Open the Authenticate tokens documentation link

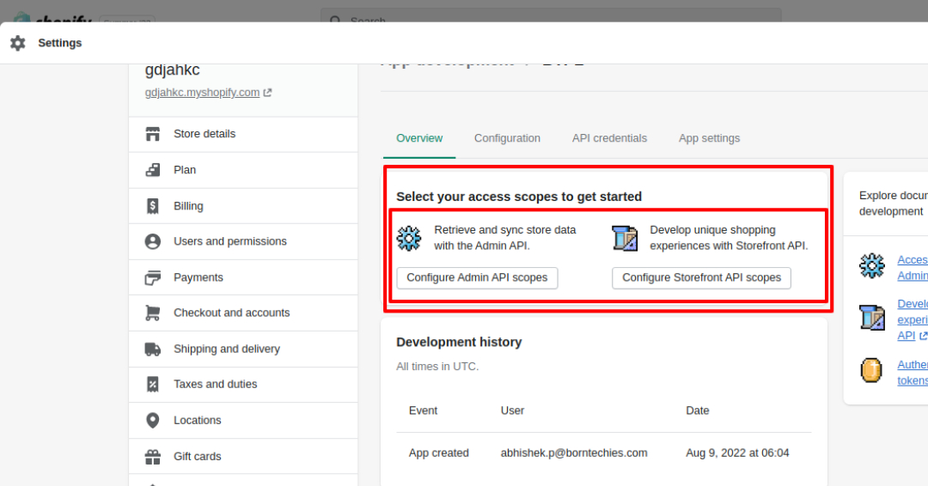(x=912, y=373)
